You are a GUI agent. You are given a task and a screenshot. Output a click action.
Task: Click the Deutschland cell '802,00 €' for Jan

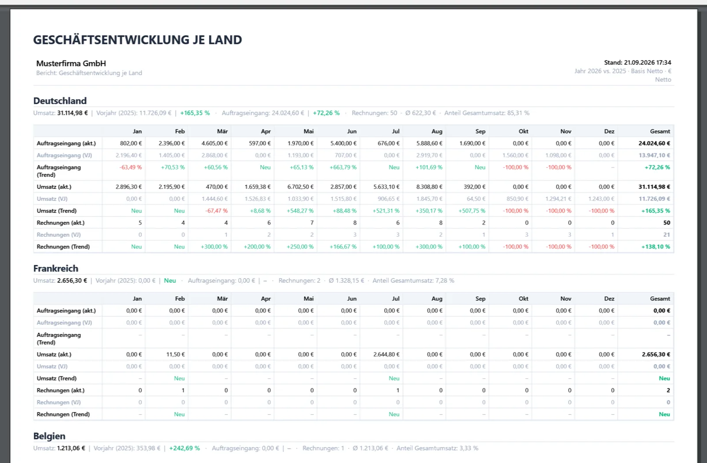coord(131,143)
